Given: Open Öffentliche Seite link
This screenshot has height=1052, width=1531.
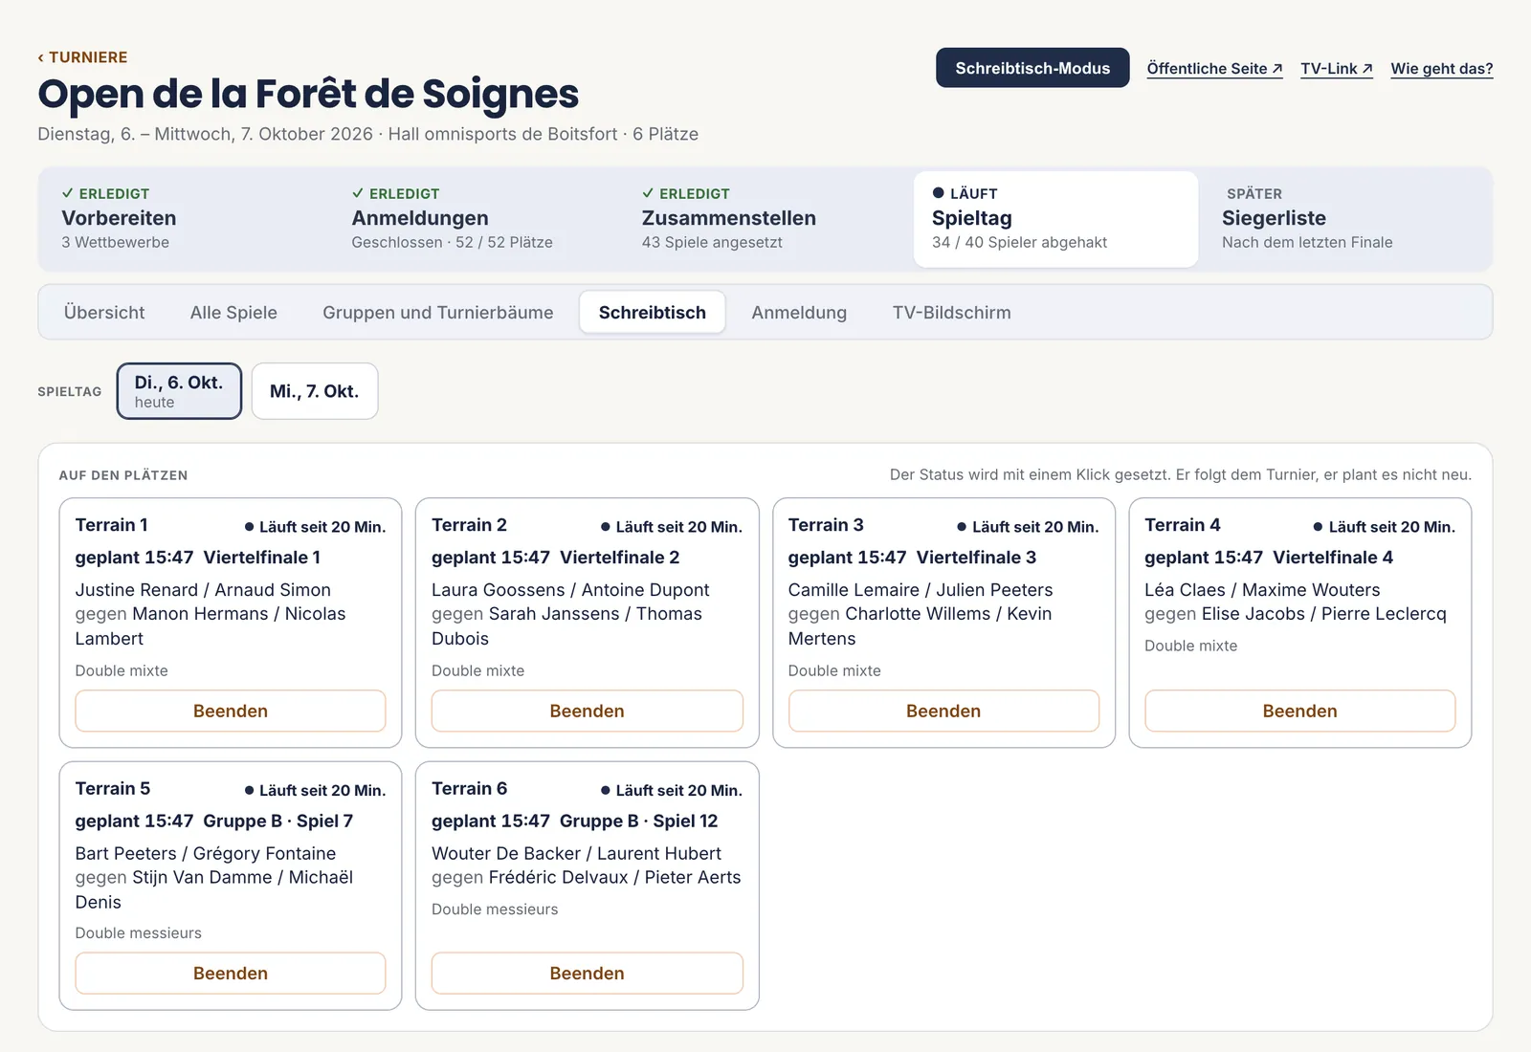Looking at the screenshot, I should coord(1214,69).
